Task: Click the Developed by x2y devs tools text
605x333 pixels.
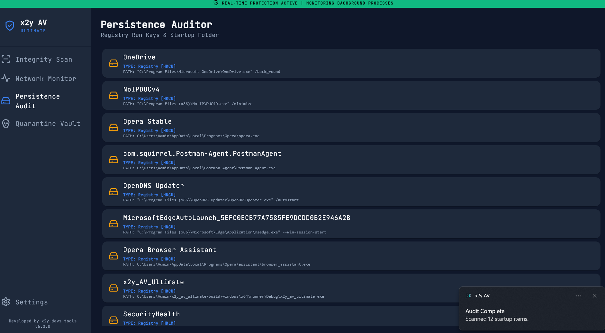Action: point(43,321)
